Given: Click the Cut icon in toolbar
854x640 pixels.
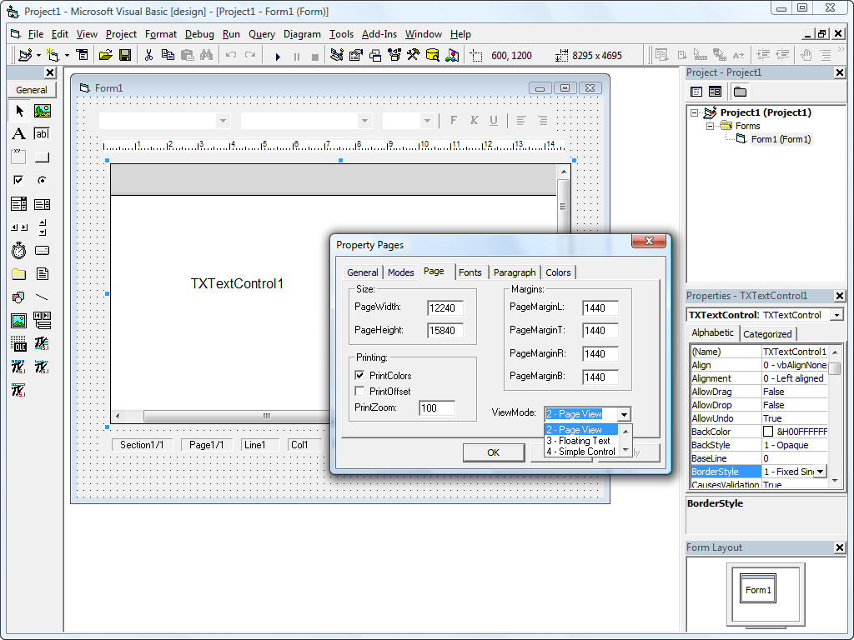Looking at the screenshot, I should [148, 55].
